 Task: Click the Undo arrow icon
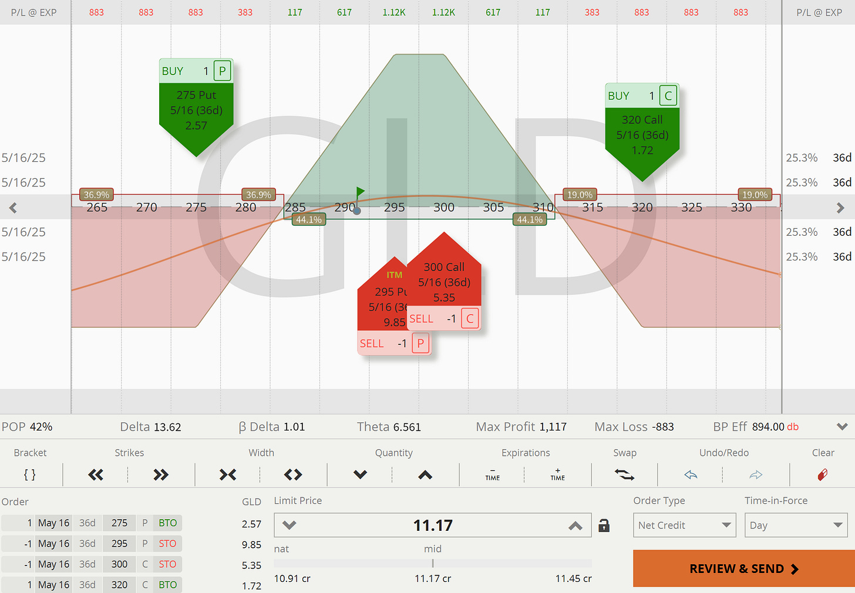[x=691, y=475]
